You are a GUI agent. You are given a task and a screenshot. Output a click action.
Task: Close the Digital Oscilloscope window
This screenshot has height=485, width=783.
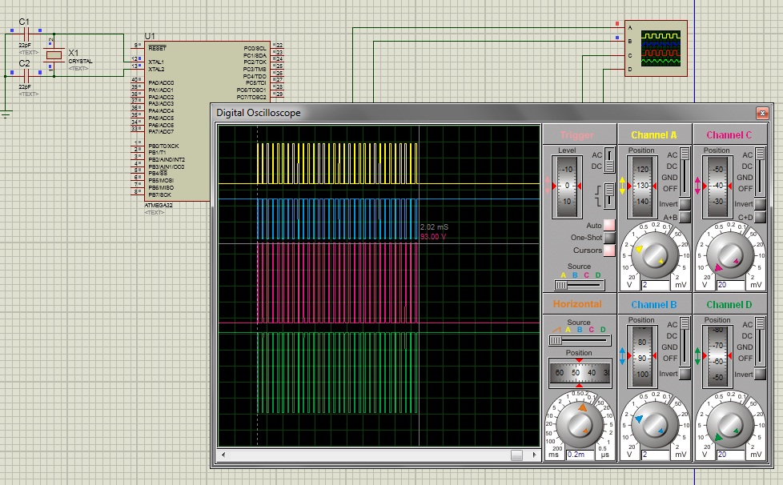tap(762, 114)
